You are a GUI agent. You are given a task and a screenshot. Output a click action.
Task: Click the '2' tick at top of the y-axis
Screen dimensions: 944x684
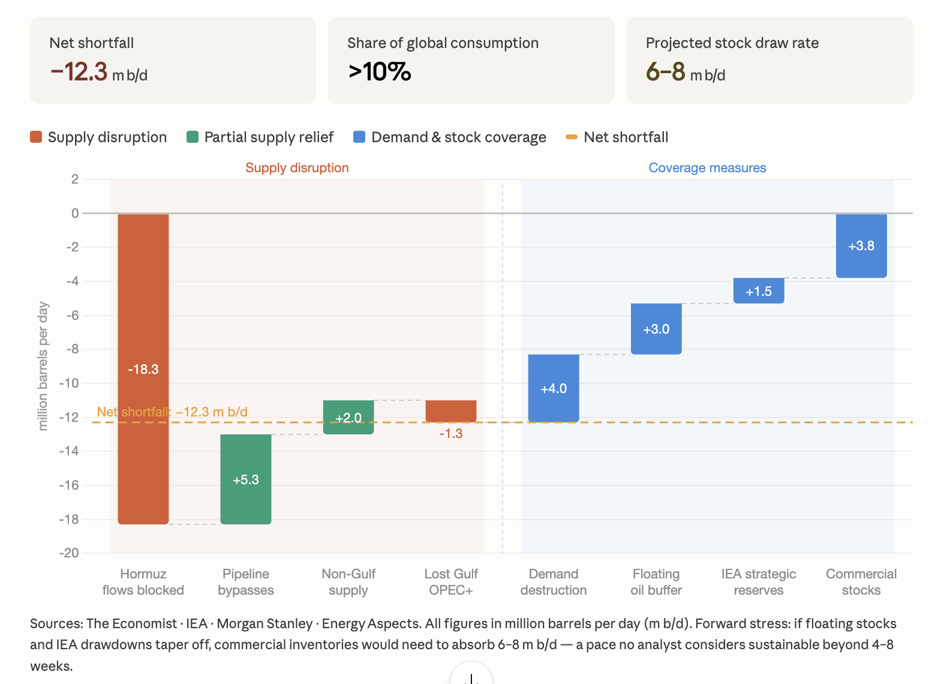tap(75, 179)
